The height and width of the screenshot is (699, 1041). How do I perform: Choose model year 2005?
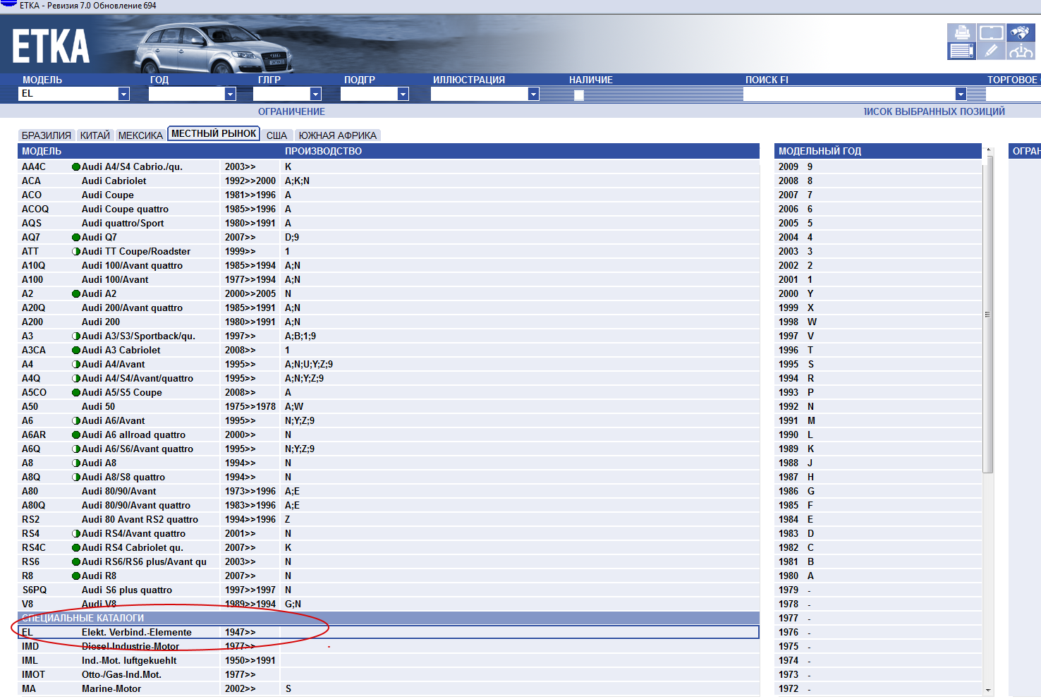789,223
